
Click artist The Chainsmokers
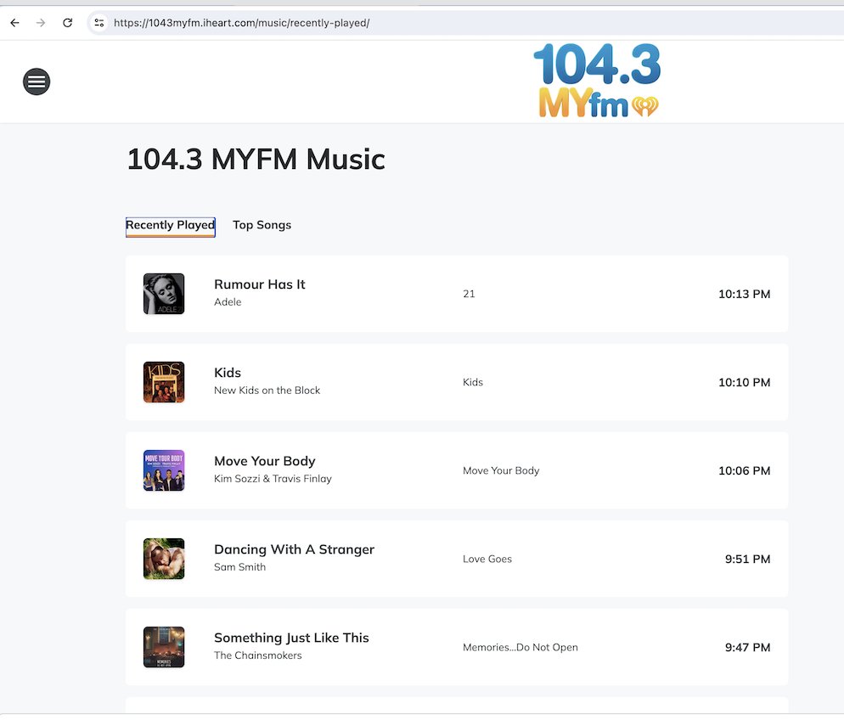click(x=258, y=655)
